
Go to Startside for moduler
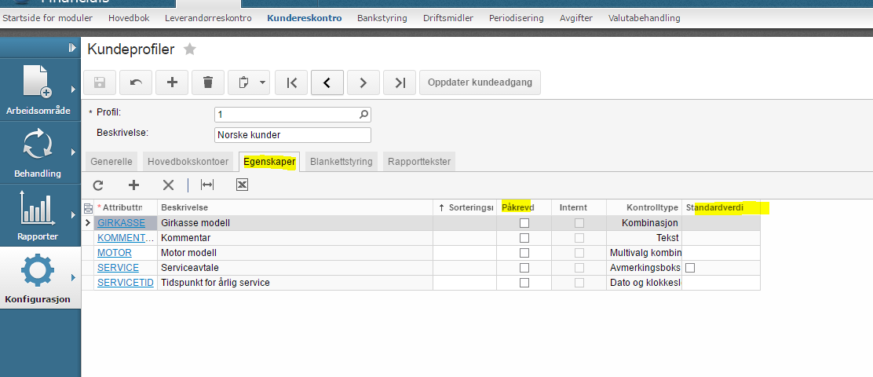48,18
